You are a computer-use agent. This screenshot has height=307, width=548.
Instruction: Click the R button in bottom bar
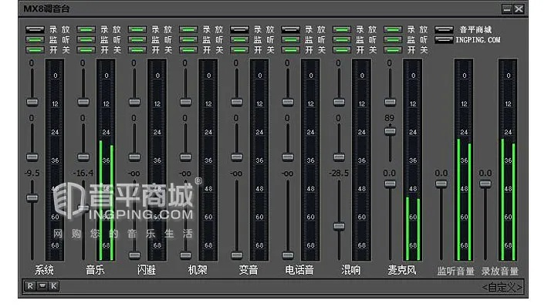[x=30, y=286]
